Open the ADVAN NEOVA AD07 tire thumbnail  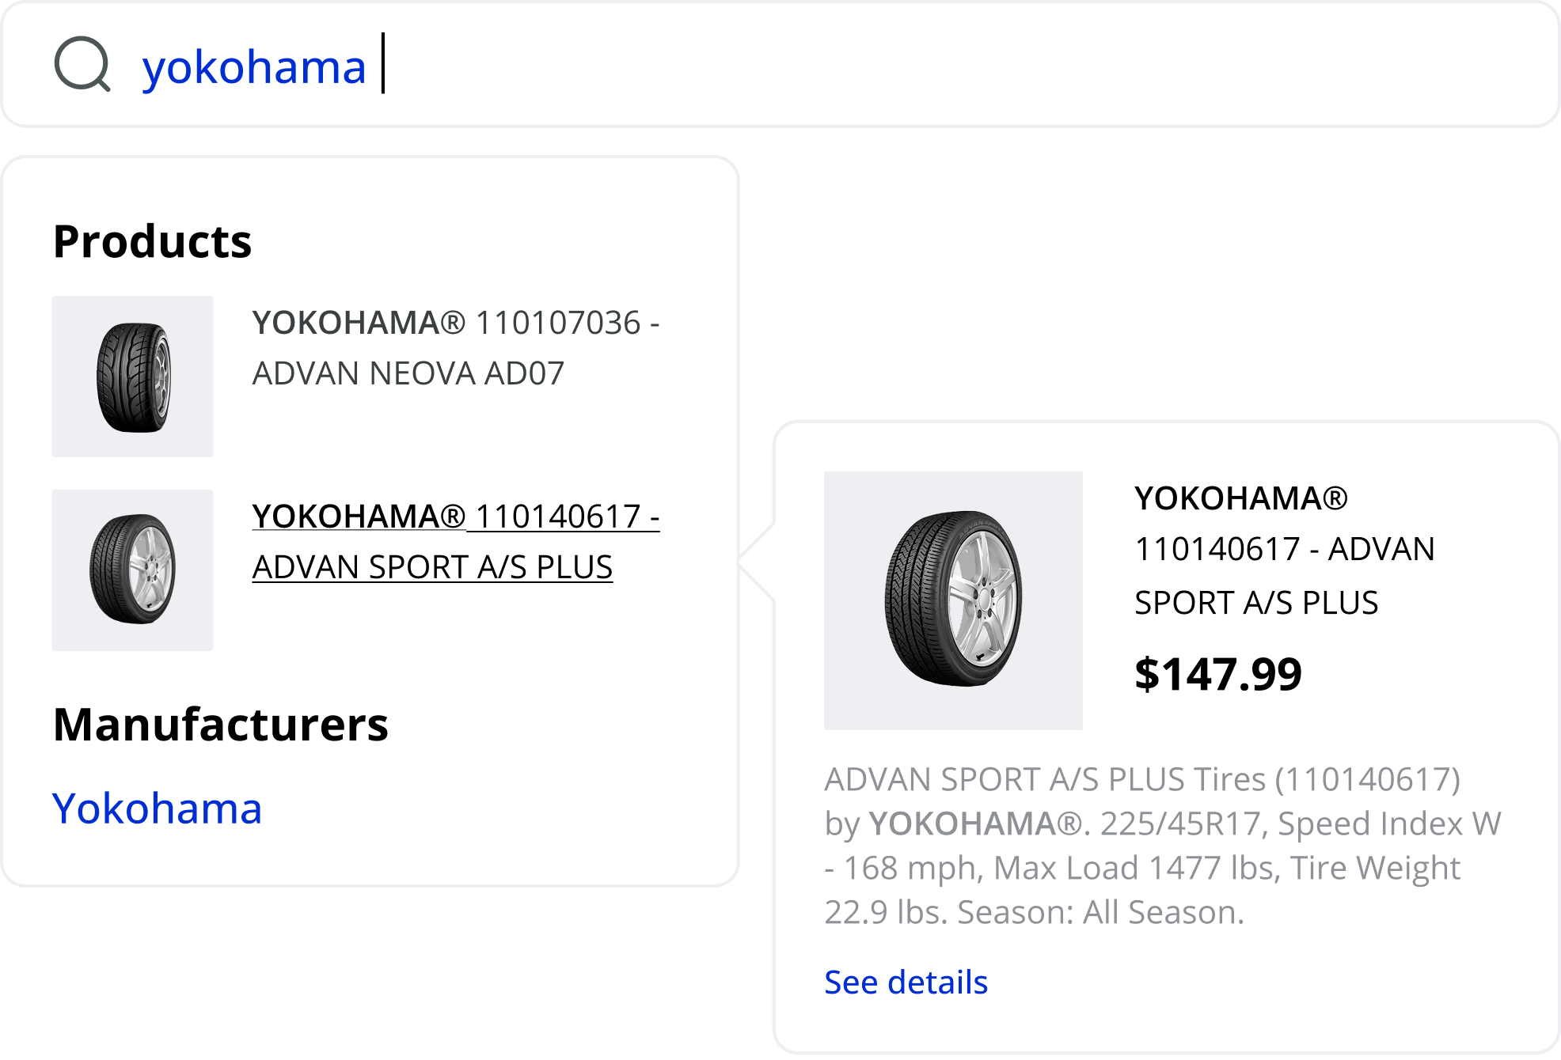point(132,377)
